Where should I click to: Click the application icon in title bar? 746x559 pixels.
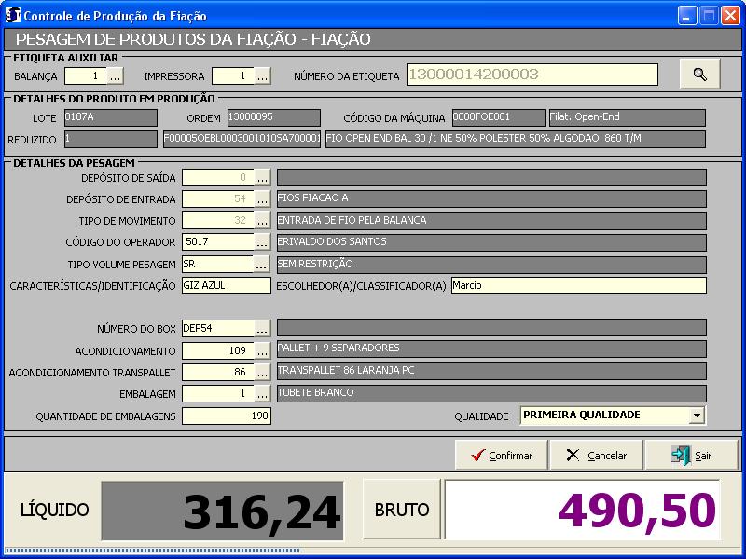(13, 16)
